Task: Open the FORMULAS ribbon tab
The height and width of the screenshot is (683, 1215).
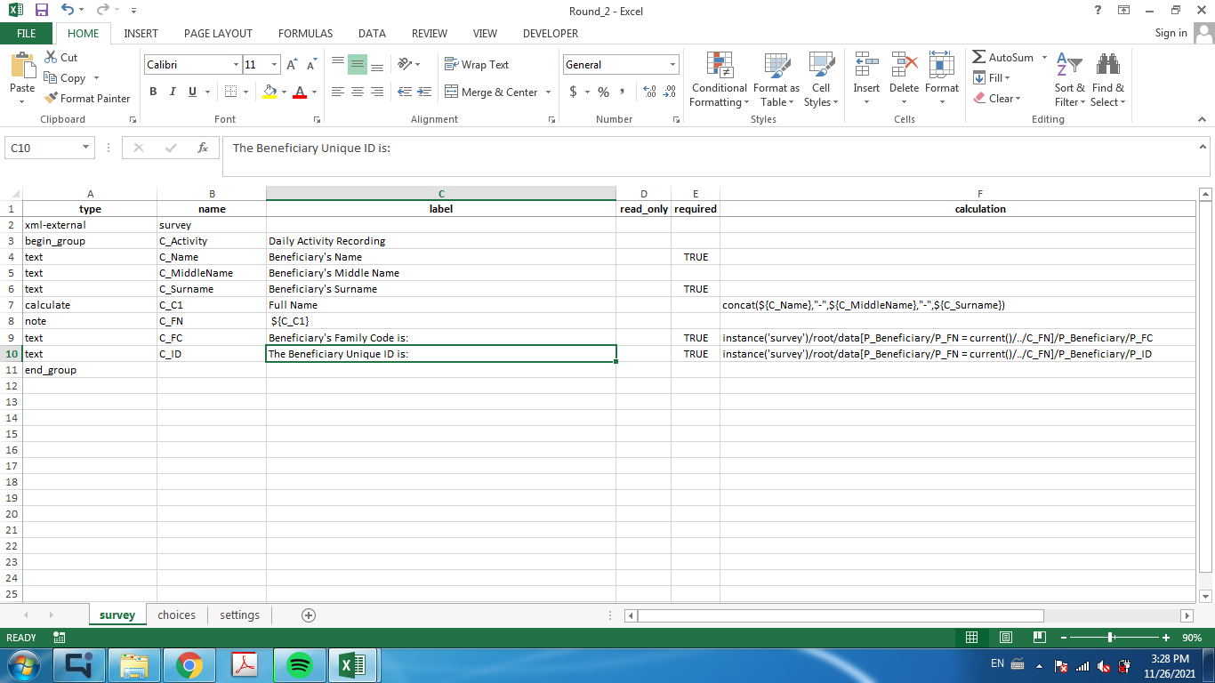Action: point(305,34)
